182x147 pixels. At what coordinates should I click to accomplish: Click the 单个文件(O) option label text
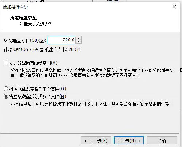(x=38, y=89)
